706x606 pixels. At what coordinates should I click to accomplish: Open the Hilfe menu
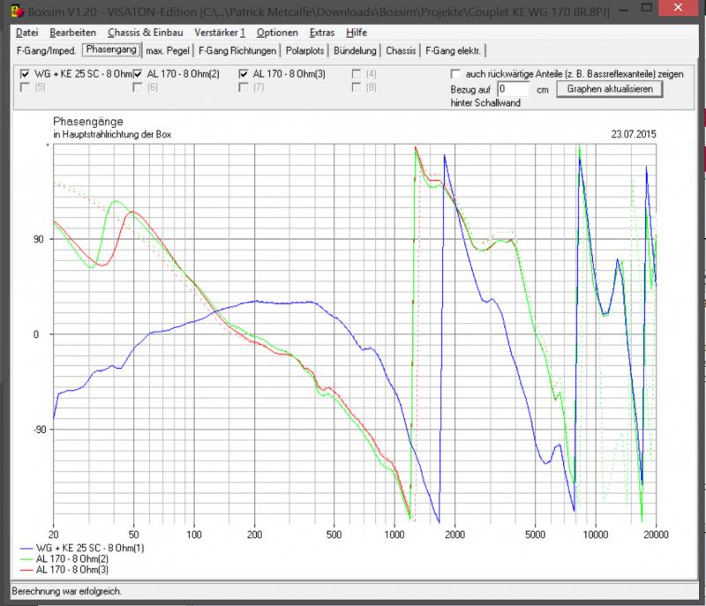[357, 33]
